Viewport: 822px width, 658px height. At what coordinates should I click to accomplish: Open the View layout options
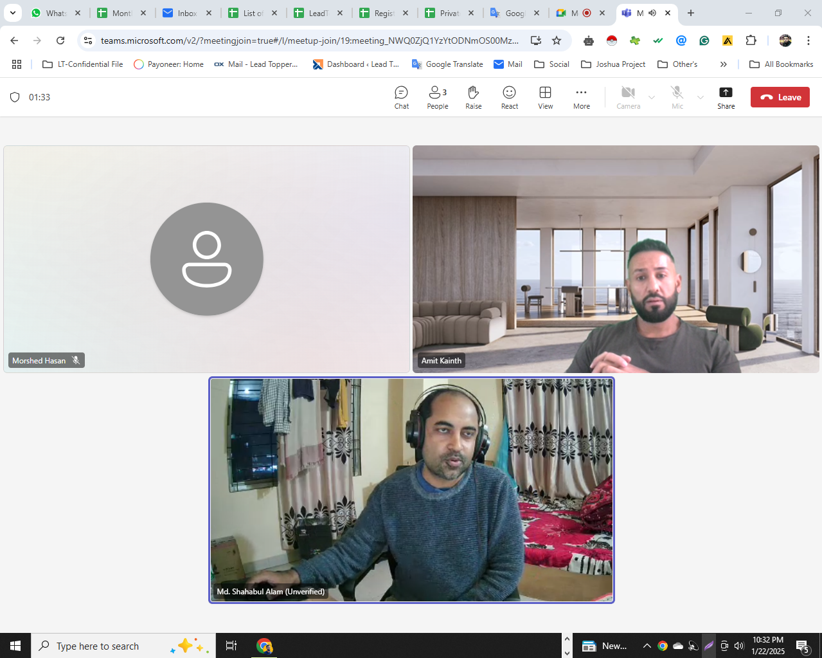[545, 97]
